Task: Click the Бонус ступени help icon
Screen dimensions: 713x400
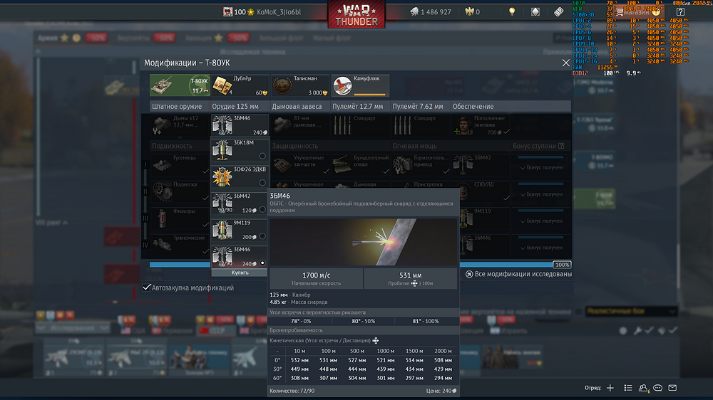Action: click(x=561, y=146)
